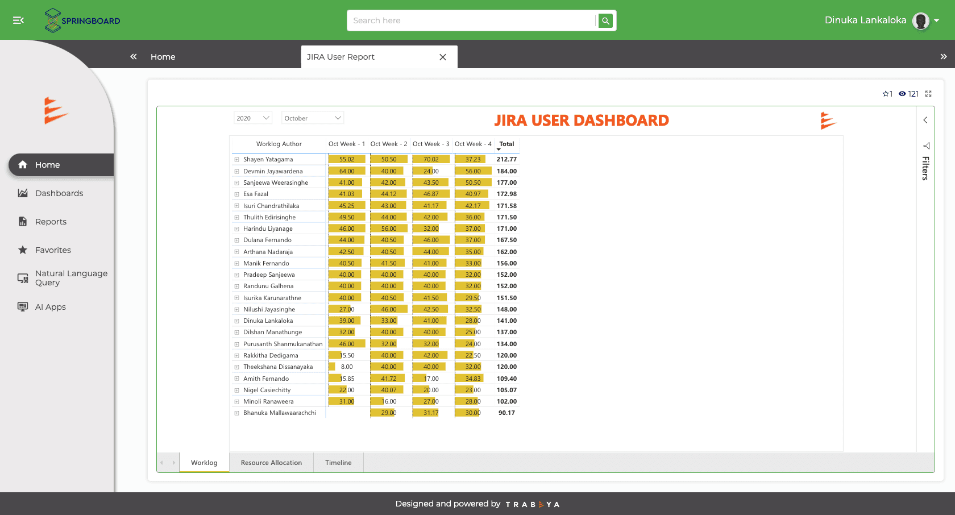The image size is (955, 515).
Task: Switch to the Timeline page tab
Action: coord(338,463)
